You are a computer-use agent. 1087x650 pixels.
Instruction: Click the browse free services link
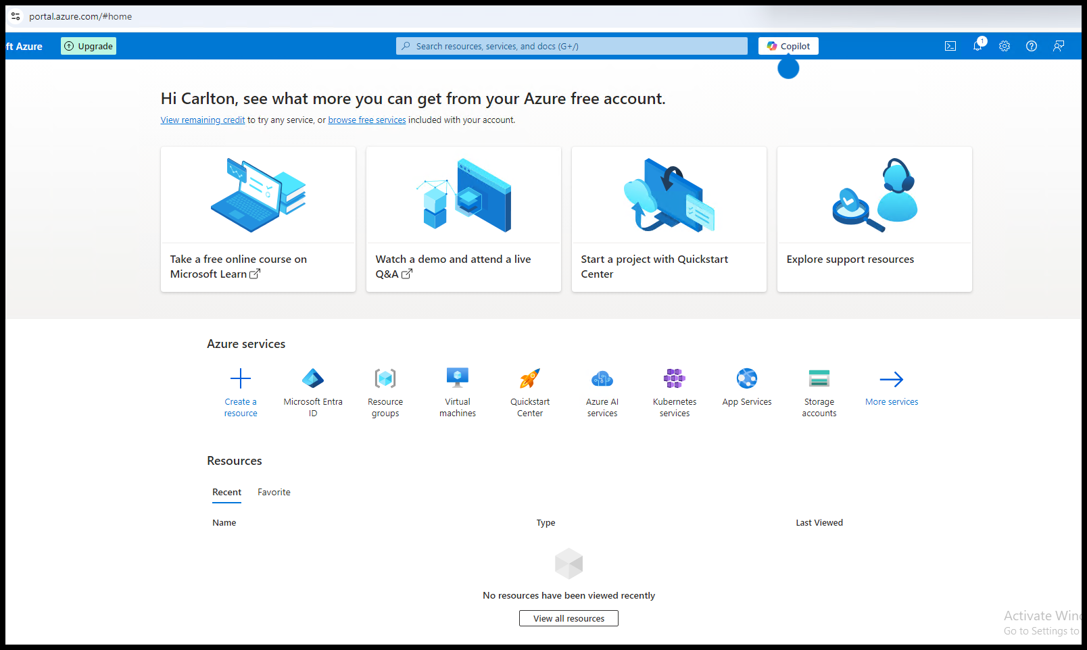[367, 120]
